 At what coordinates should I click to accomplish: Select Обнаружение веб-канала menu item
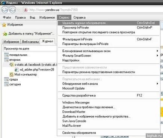pos(109,84)
